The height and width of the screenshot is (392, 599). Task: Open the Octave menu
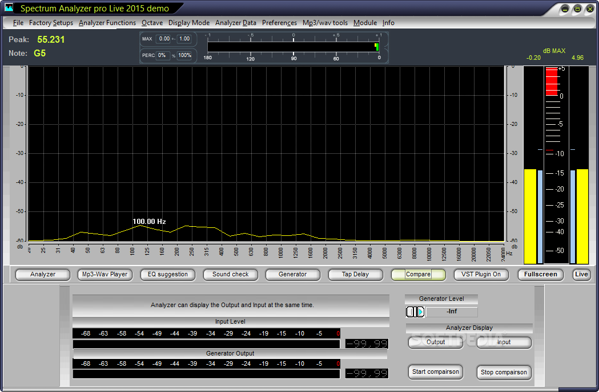click(152, 23)
